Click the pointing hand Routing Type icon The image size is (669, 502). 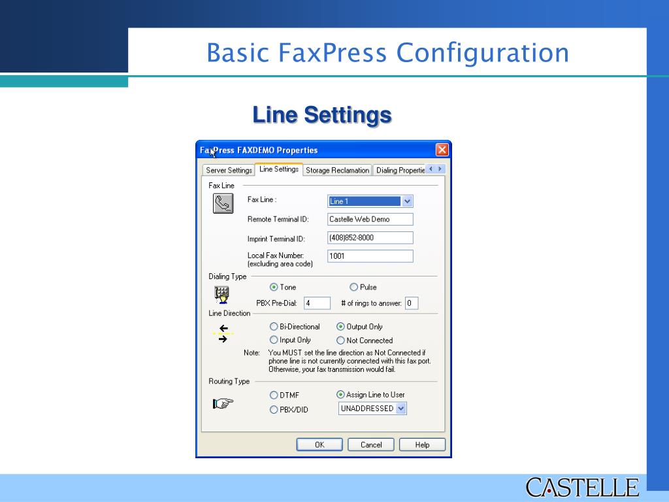click(x=223, y=403)
